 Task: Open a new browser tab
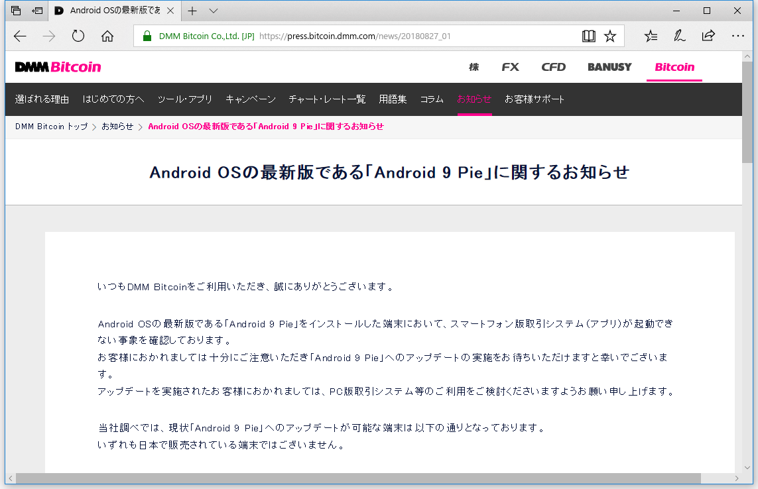click(192, 11)
